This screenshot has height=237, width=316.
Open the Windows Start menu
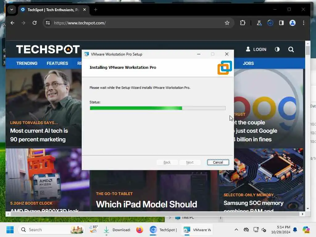10,230
